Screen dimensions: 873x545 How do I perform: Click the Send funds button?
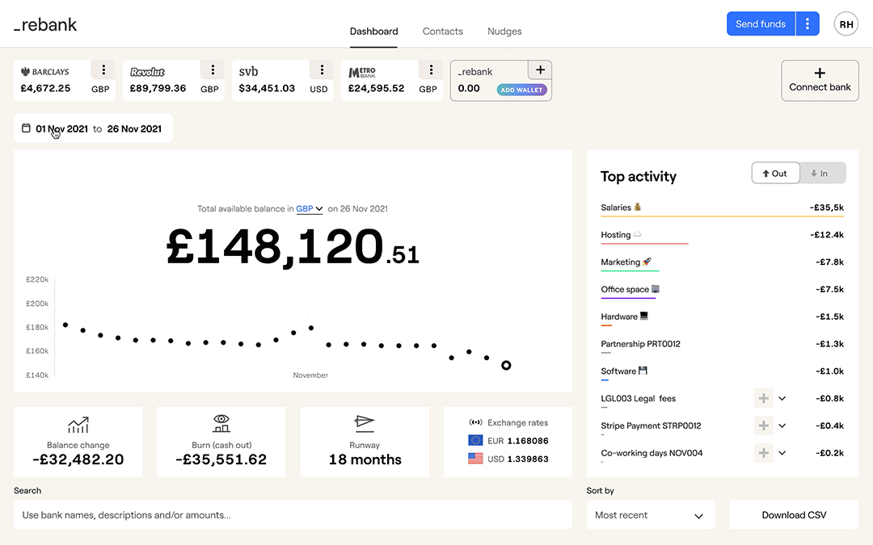tap(761, 24)
